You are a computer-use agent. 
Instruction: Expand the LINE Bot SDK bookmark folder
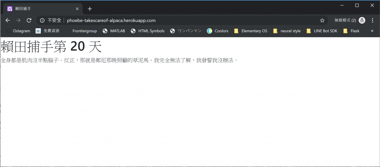click(322, 31)
